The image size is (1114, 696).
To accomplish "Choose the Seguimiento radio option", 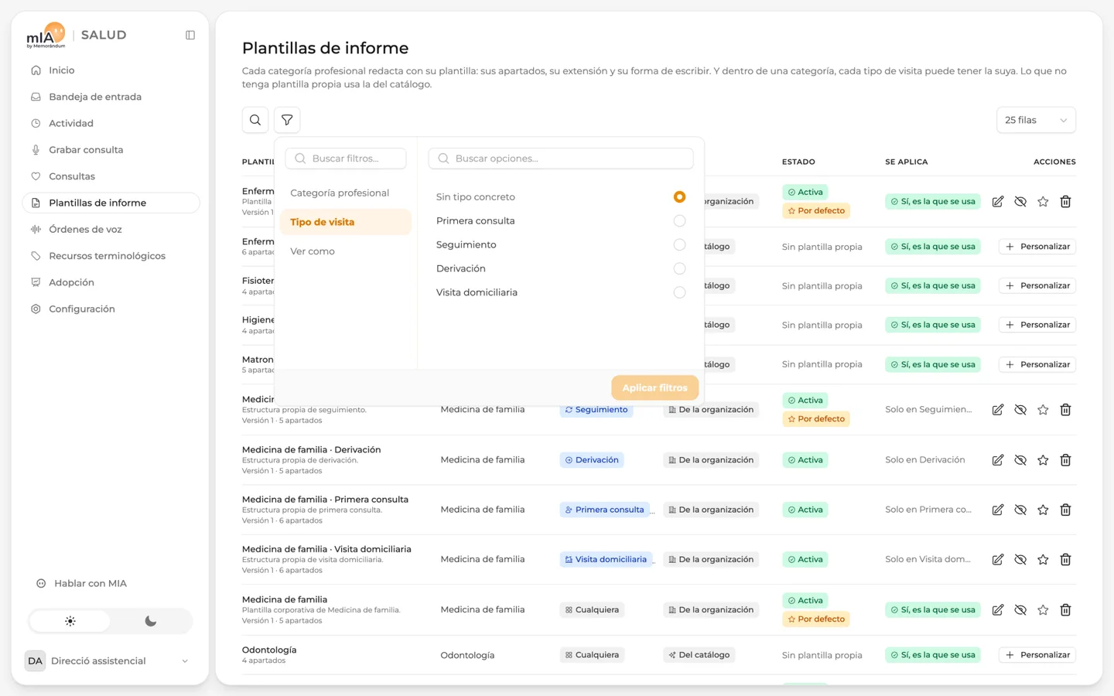I will 679,245.
